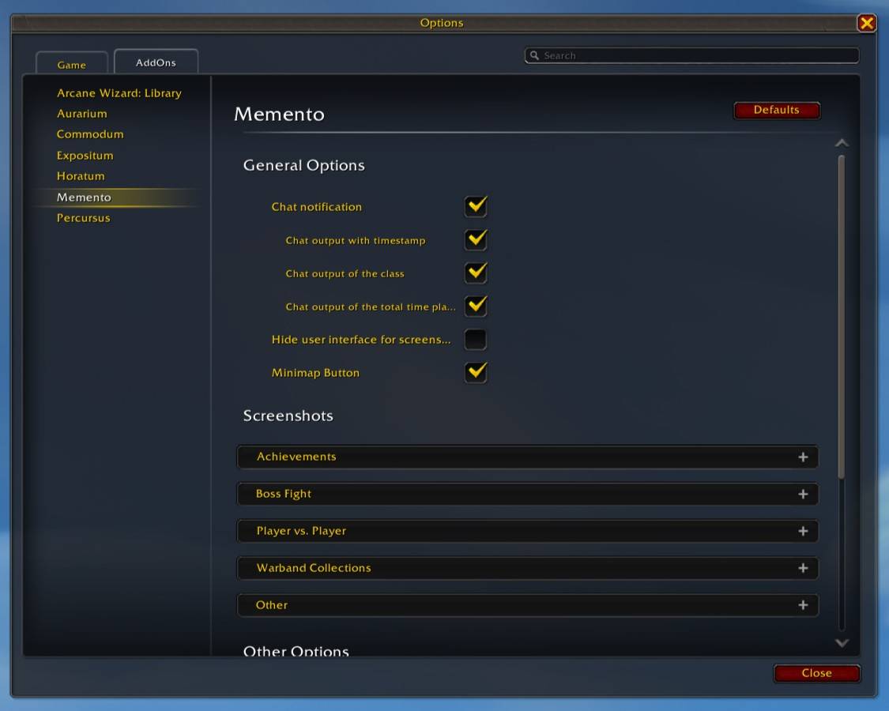The width and height of the screenshot is (889, 711).
Task: Switch to the Game tab
Action: (71, 63)
